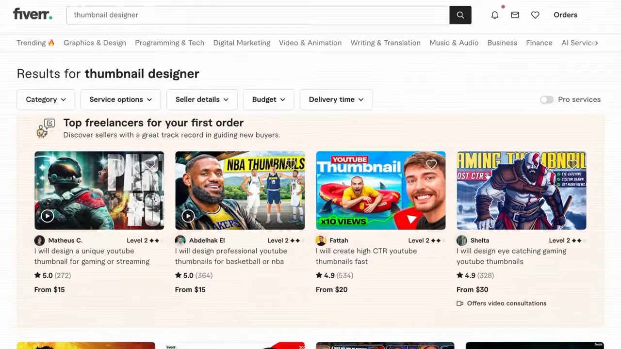The image size is (621, 349).
Task: Open Music & Audio category
Action: 454,43
